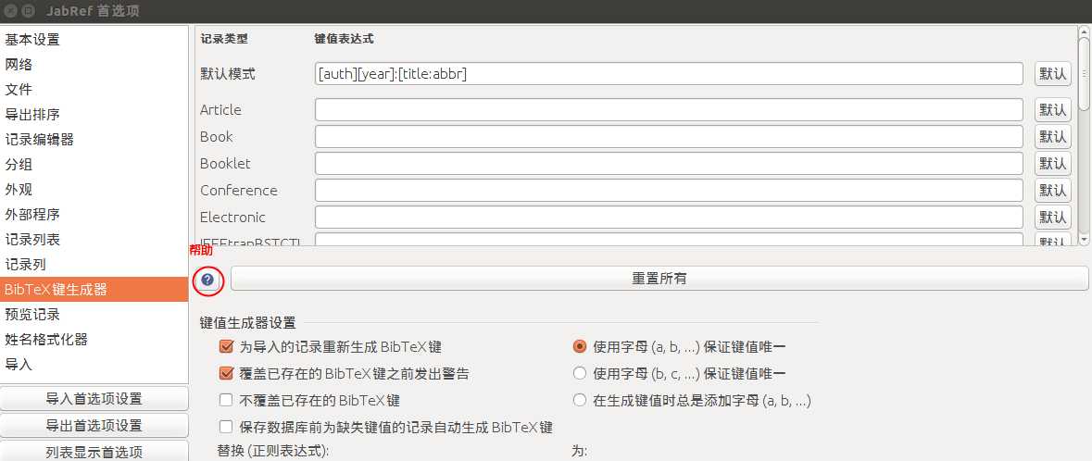Click the pattern list vertical scrollbar thumb
This screenshot has width=1092, height=461.
(x=1084, y=73)
